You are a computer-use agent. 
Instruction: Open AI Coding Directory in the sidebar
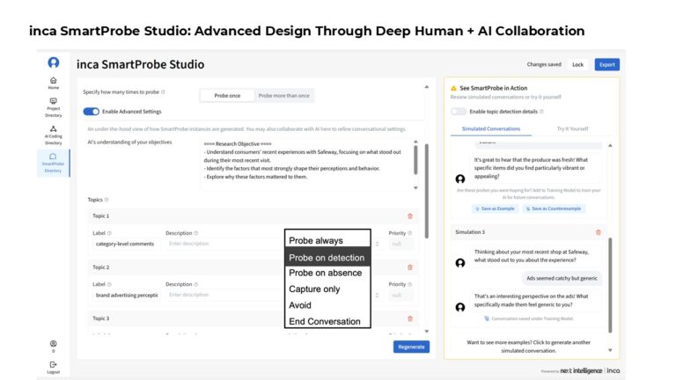pyautogui.click(x=54, y=135)
